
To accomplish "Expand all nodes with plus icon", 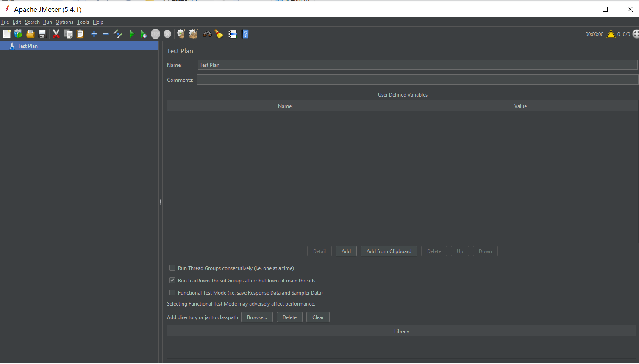I will 94,34.
